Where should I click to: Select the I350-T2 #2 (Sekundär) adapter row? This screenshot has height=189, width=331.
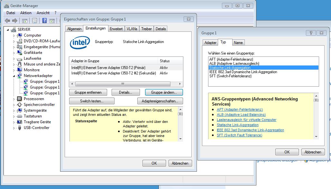point(126,73)
